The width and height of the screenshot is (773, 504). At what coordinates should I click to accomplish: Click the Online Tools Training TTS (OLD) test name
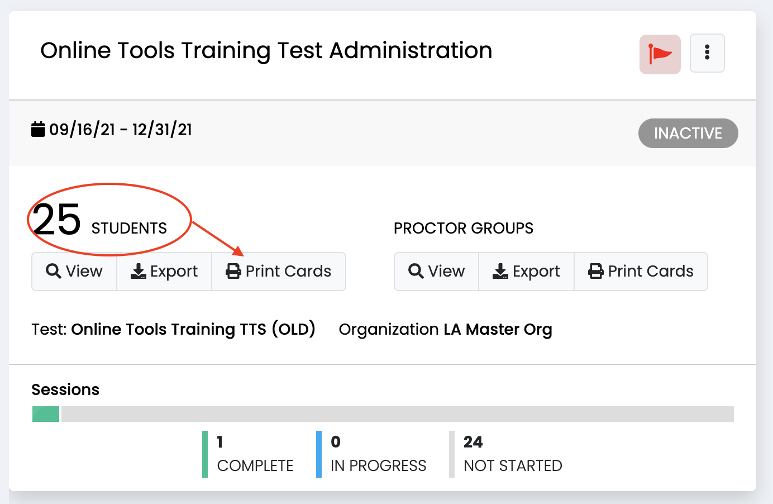193,329
